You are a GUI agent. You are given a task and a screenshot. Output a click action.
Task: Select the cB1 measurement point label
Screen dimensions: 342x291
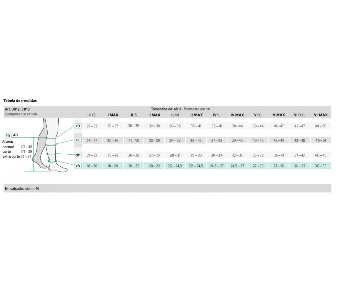coord(78,155)
